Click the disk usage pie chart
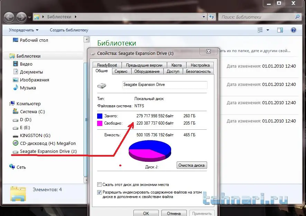 tap(150, 151)
